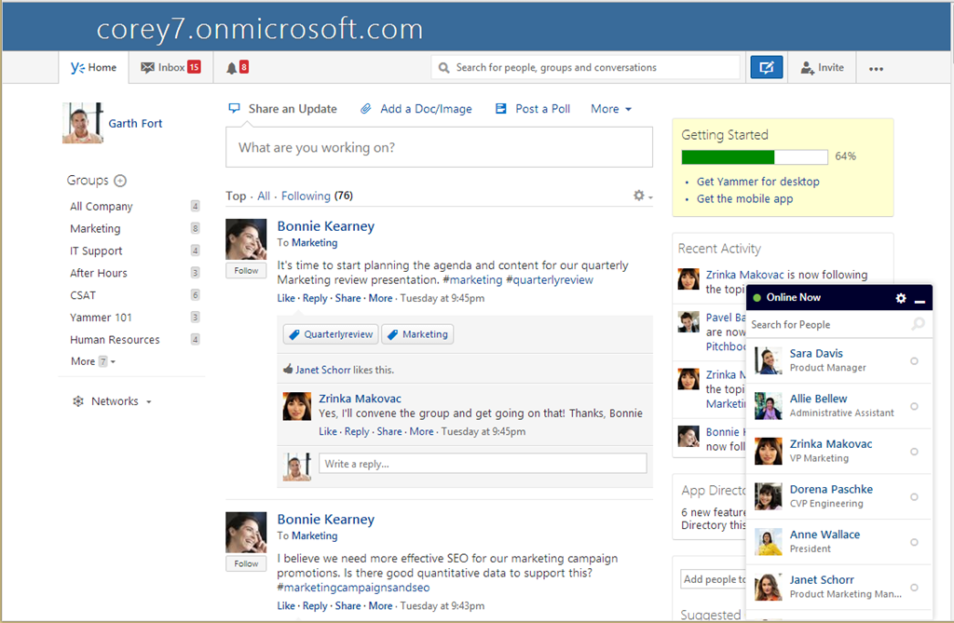Switch feed to Following tab

coord(306,196)
